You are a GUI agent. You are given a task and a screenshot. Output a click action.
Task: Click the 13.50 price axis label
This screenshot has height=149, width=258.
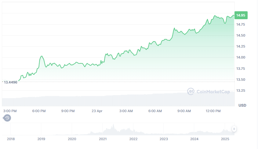pyautogui.click(x=241, y=80)
